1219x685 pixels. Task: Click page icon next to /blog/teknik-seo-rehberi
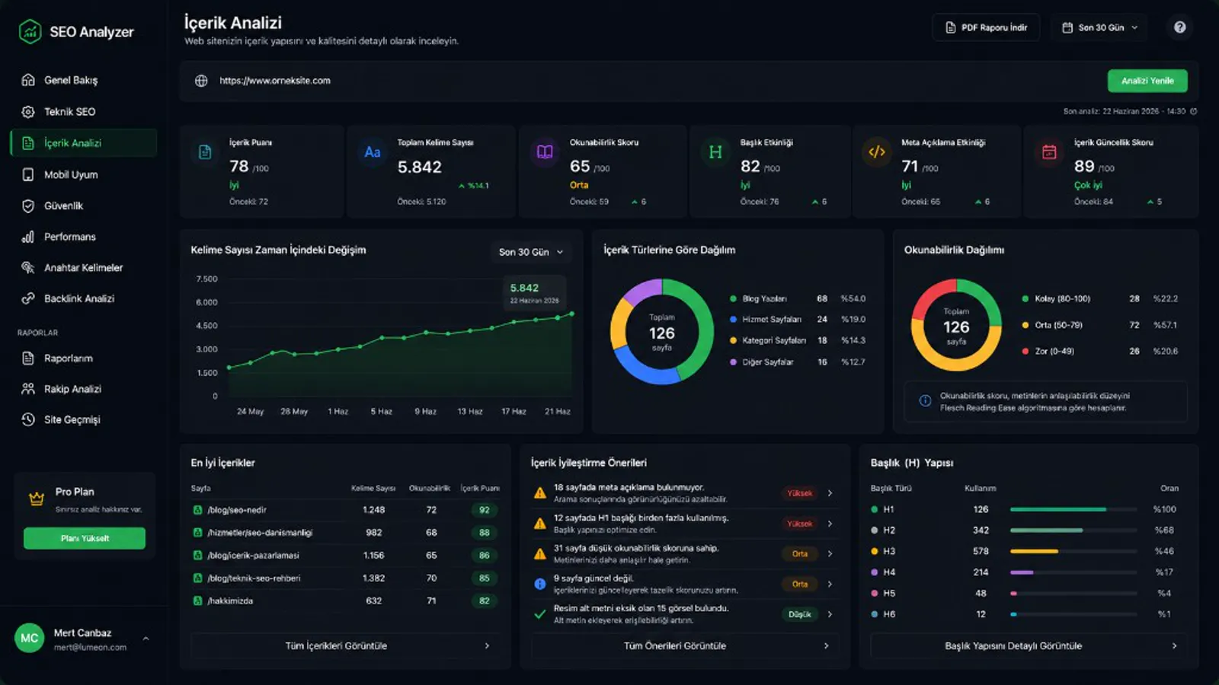(x=197, y=578)
